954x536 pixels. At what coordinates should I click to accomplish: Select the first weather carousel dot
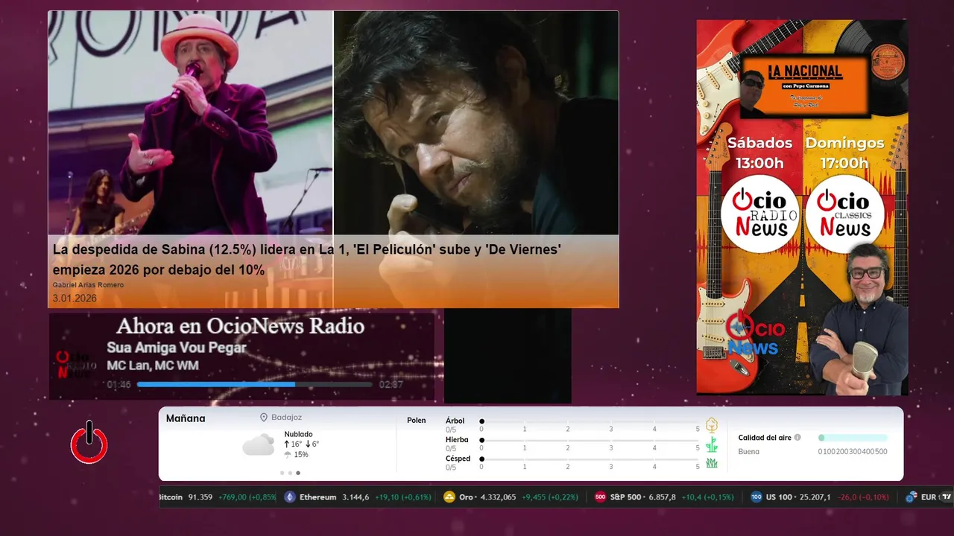(282, 473)
